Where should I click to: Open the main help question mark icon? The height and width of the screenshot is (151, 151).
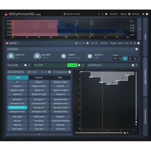(x=147, y=14)
